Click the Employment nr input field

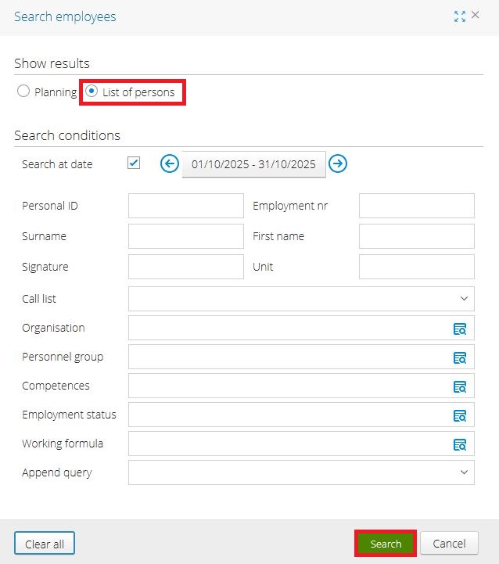[416, 206]
